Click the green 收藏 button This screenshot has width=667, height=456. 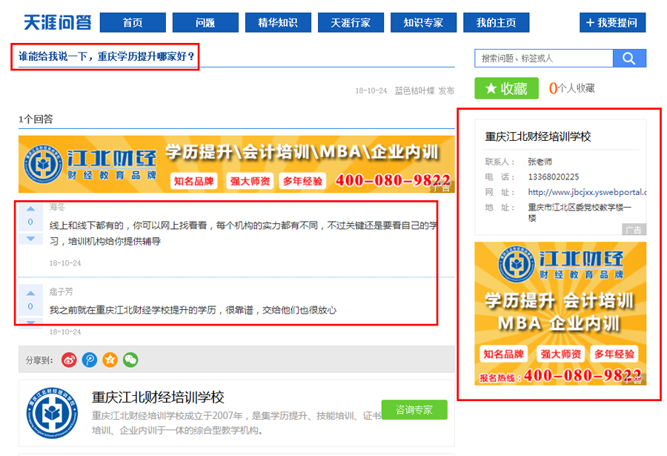tap(507, 88)
